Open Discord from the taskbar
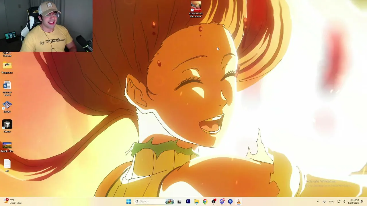367x206 pixels. click(222, 201)
